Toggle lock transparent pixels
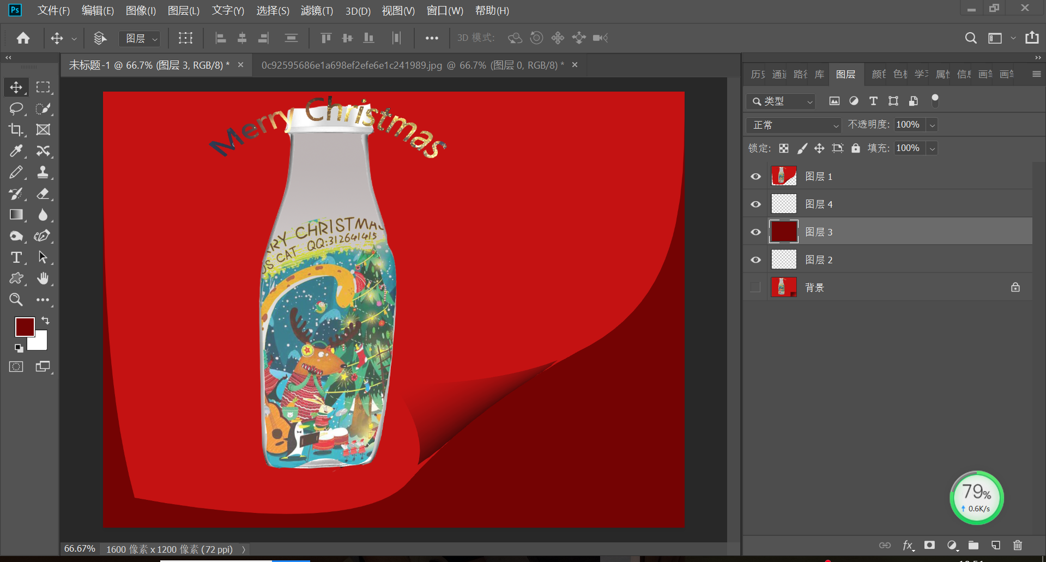Viewport: 1046px width, 562px height. click(x=784, y=148)
